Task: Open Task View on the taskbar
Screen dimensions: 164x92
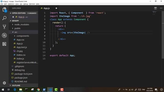Action: pyautogui.click(x=9, y=90)
